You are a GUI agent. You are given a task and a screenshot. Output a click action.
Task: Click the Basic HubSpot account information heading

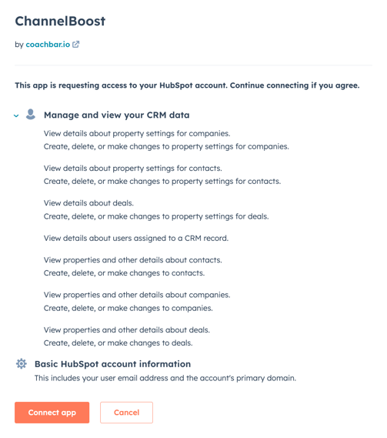click(x=112, y=364)
